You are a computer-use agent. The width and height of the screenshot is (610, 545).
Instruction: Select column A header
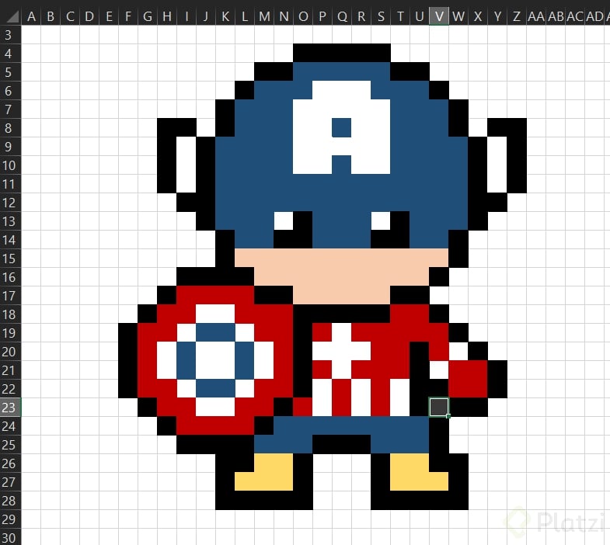(x=31, y=17)
